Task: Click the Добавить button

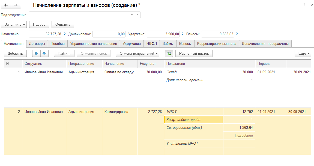Action: 15,53
